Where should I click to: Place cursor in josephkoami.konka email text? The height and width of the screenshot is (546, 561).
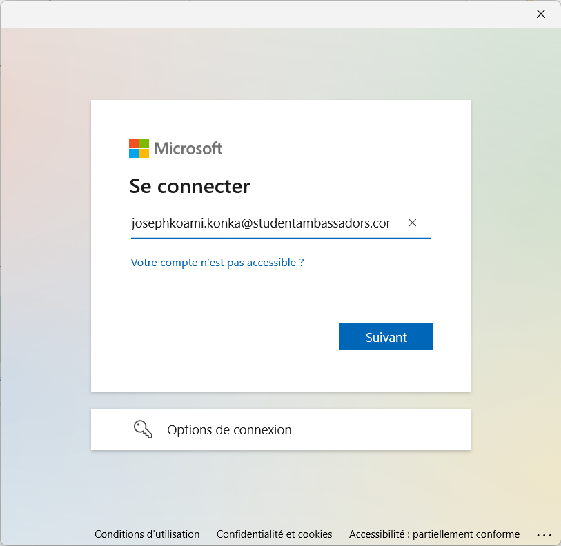coord(262,223)
